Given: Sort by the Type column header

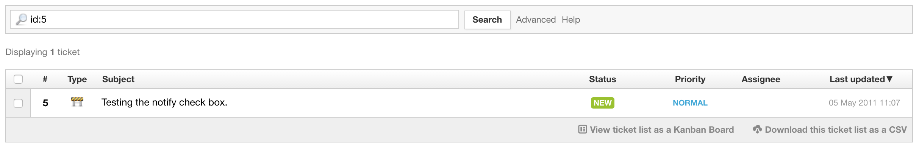Looking at the screenshot, I should [77, 79].
